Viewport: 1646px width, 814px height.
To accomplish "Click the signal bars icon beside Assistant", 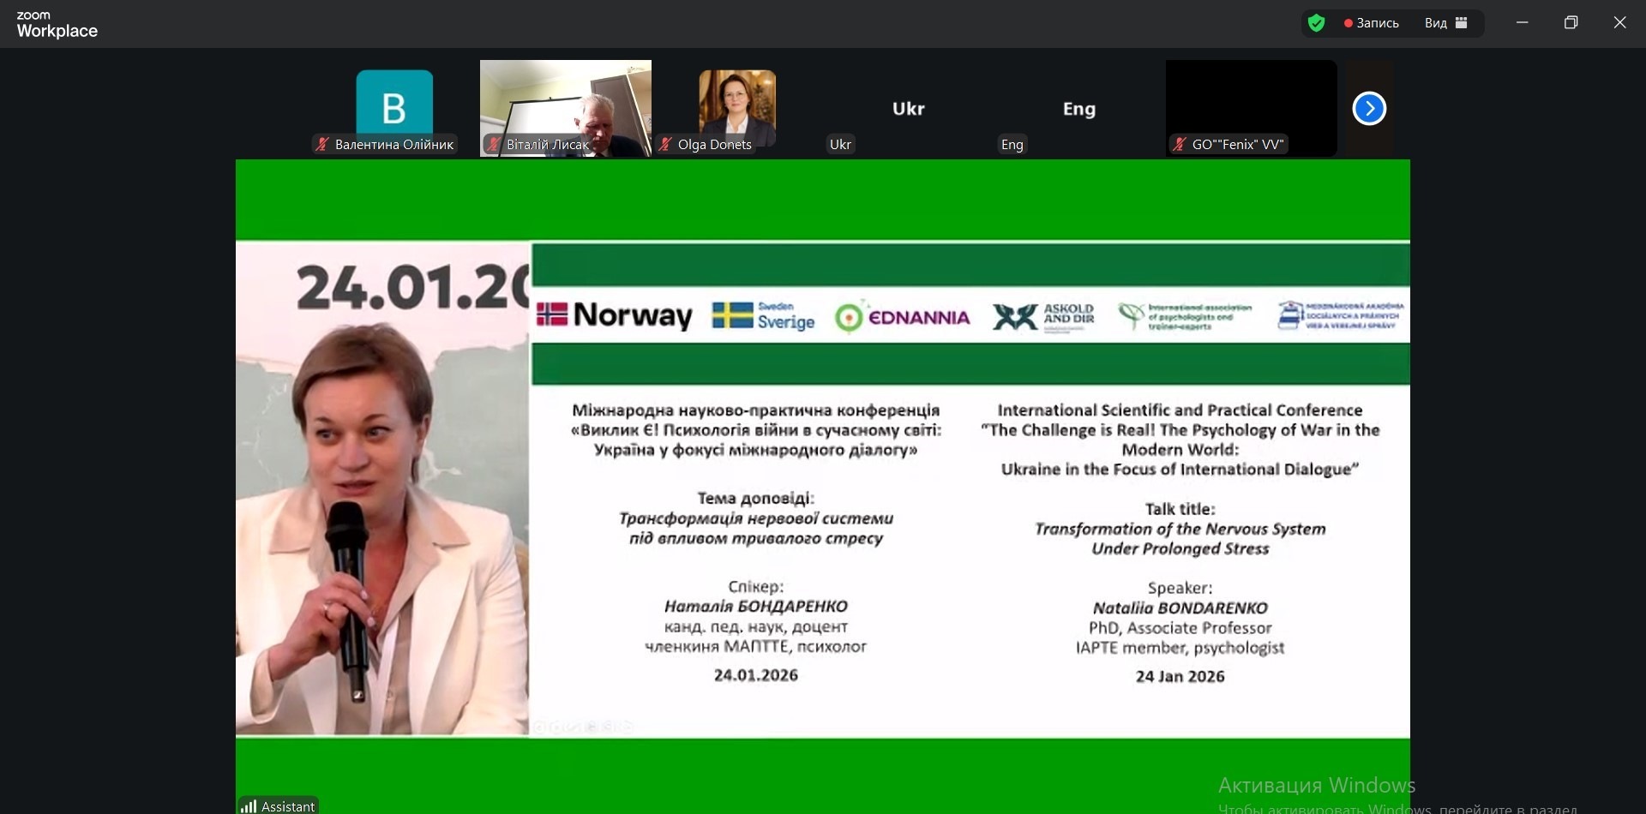I will click(249, 806).
